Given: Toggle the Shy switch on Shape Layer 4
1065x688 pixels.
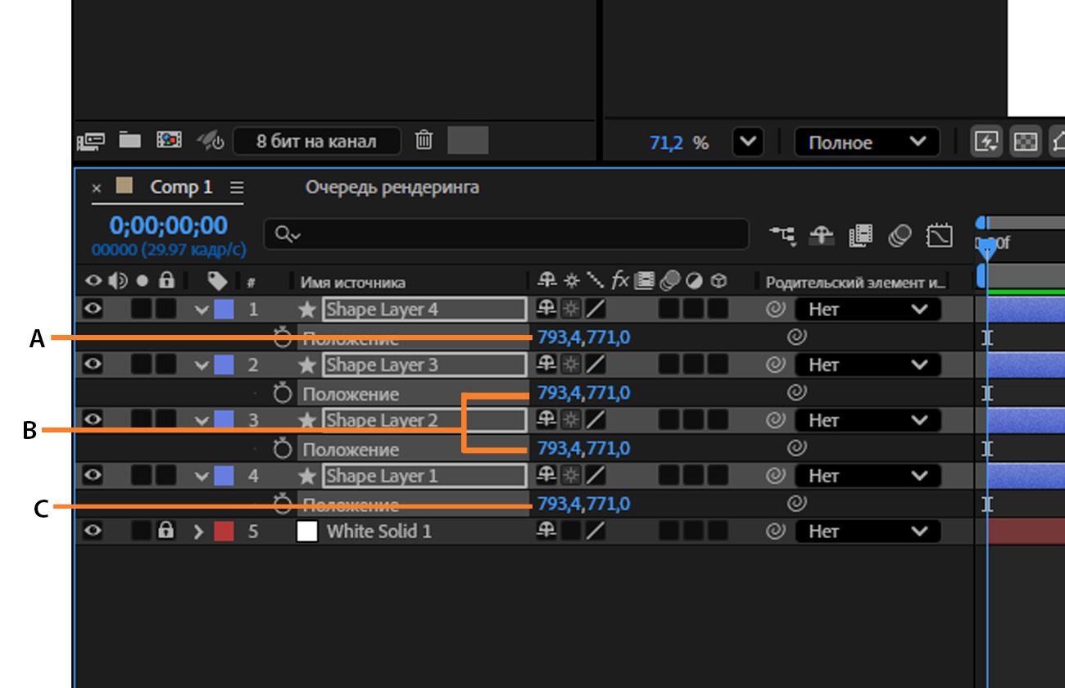Looking at the screenshot, I should 546,309.
